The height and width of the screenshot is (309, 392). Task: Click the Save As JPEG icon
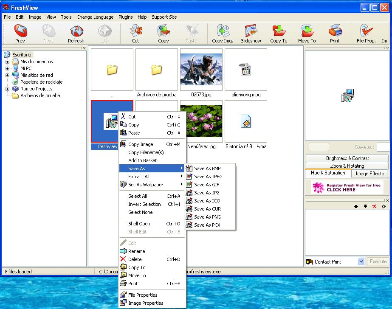pos(189,176)
